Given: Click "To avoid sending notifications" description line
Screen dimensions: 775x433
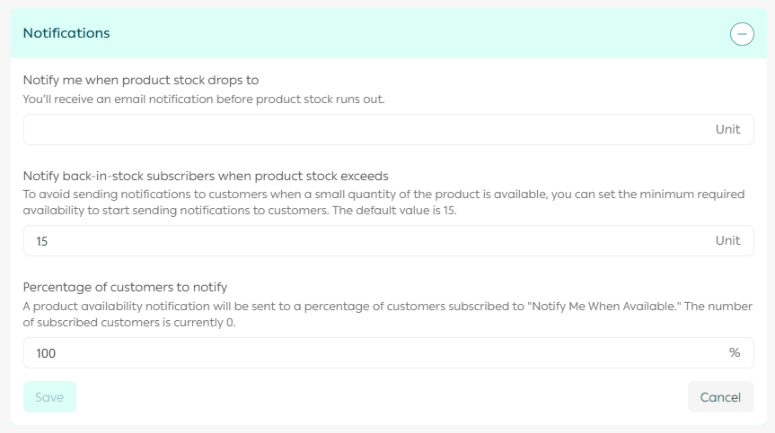Looking at the screenshot, I should pos(269,195).
